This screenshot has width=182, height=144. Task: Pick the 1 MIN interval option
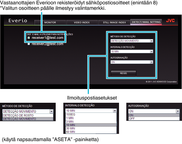[x=91, y=118]
